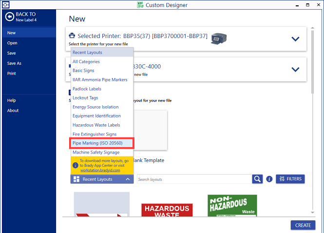Click the back arrow circle icon

tap(10, 17)
